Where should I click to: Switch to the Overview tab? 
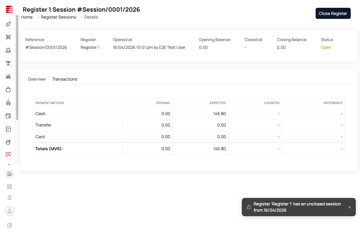coord(37,79)
